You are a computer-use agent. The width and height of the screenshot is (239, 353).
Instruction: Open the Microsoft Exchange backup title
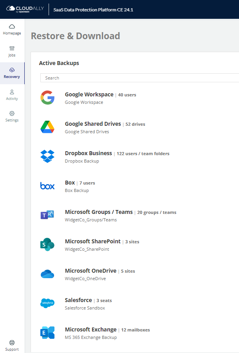[x=91, y=329]
